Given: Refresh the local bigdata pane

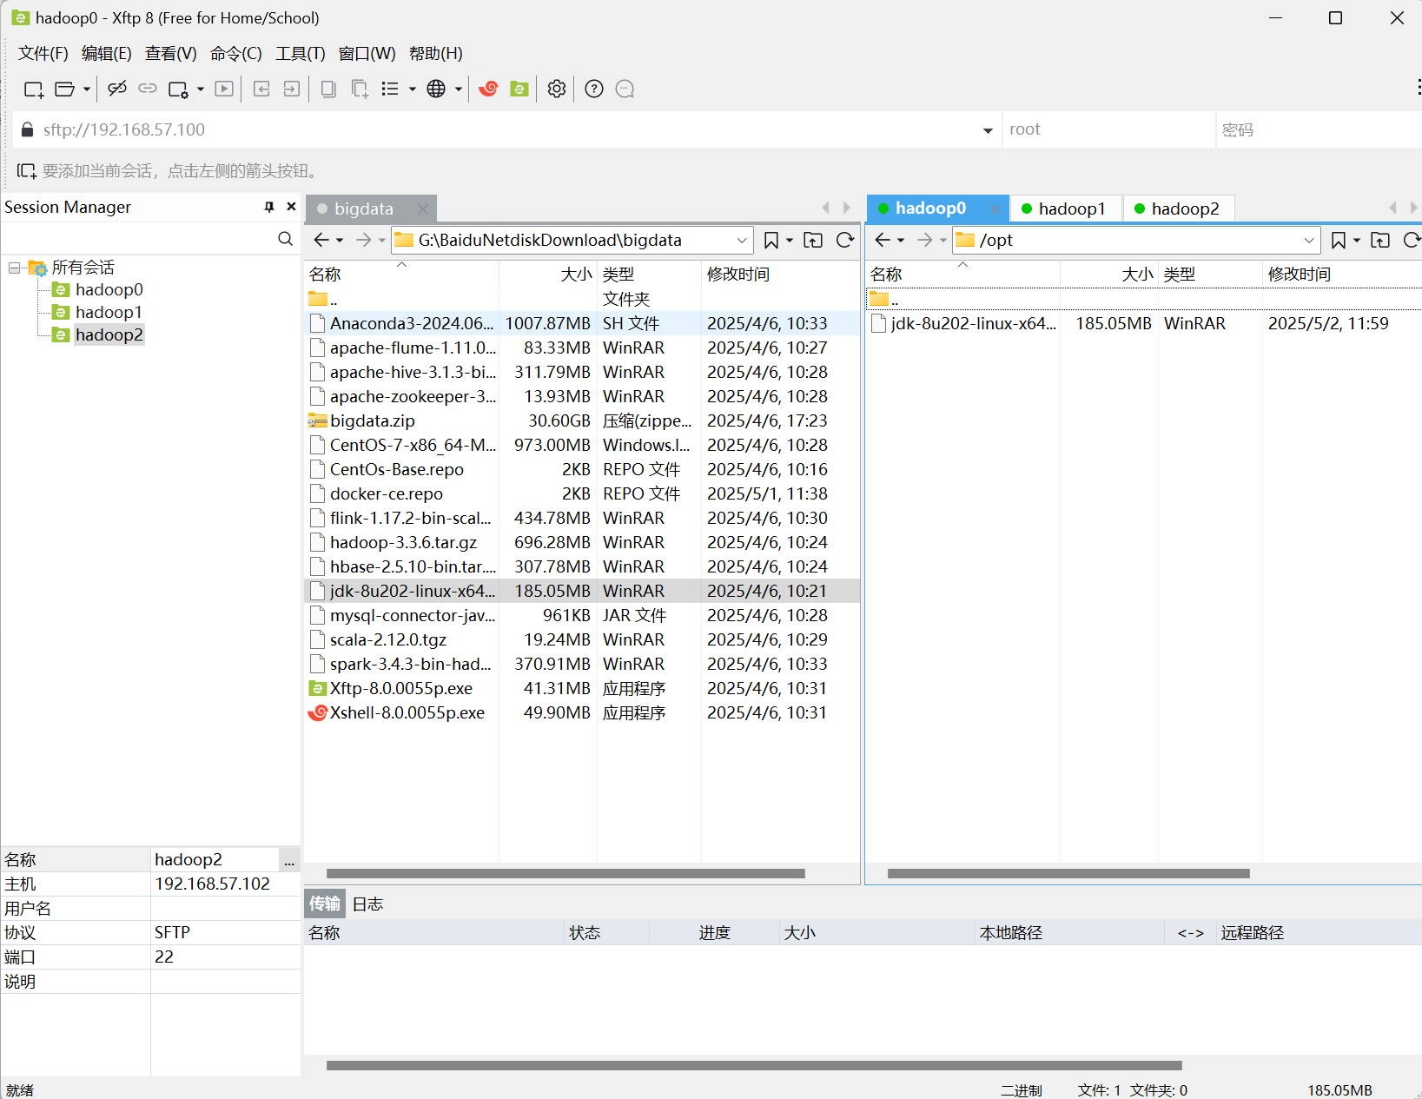Looking at the screenshot, I should click(845, 241).
